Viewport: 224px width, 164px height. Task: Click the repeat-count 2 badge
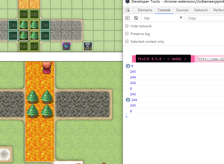[x=128, y=100]
